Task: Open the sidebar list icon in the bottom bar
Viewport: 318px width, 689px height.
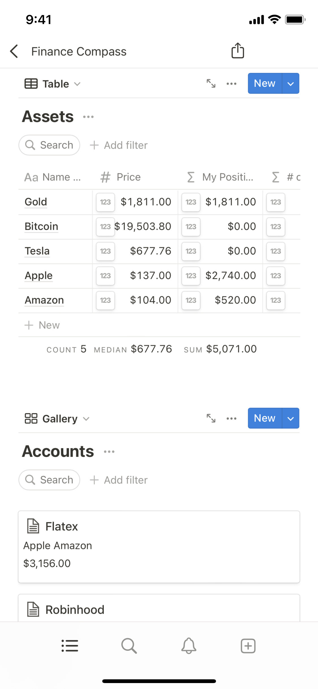Action: click(70, 646)
